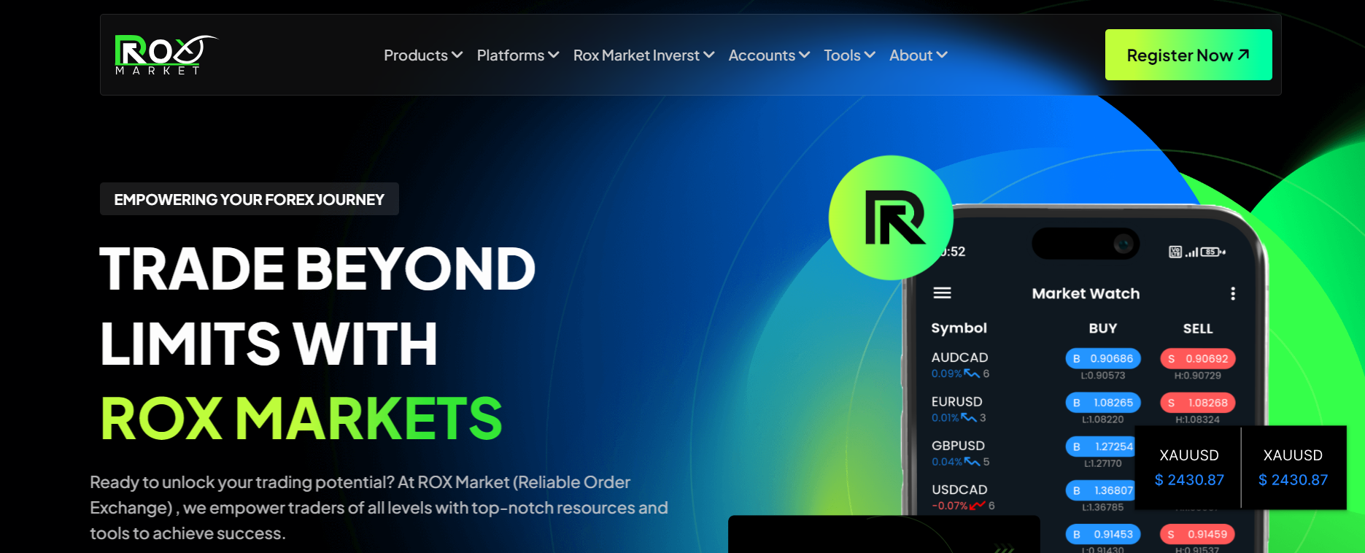This screenshot has height=553, width=1365.
Task: Open the About menu
Action: click(918, 55)
